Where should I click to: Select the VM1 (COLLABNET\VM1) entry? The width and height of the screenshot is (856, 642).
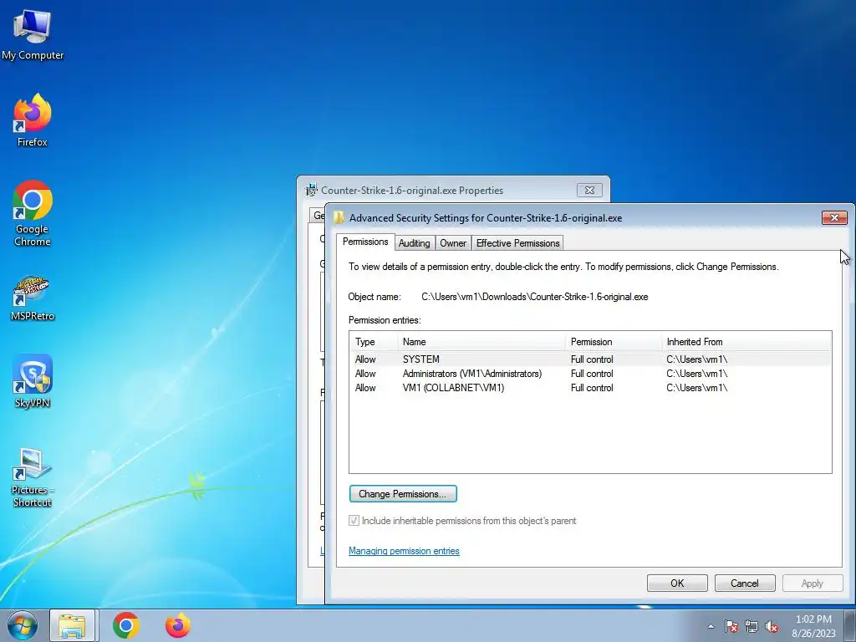pyautogui.click(x=590, y=388)
